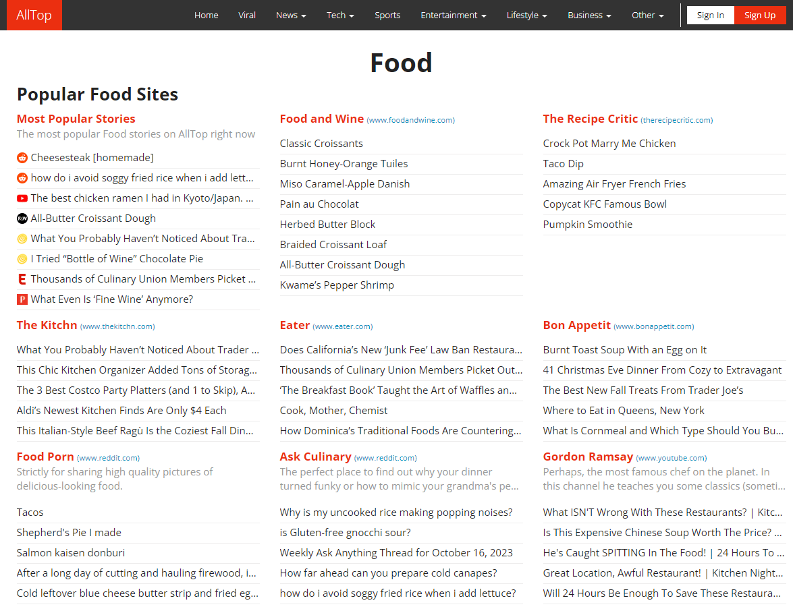Screen dimensions: 793x613
Task: Open Salmon kaisen donburi post
Action: point(71,553)
